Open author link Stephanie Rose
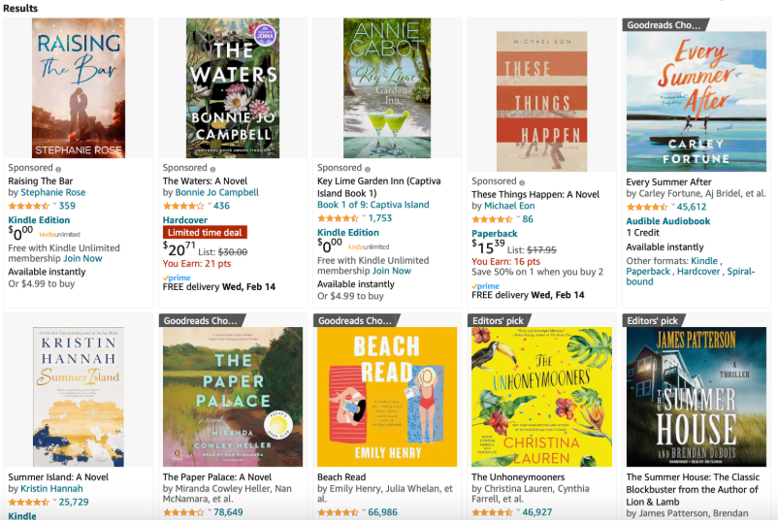This screenshot has width=778, height=524. click(52, 193)
